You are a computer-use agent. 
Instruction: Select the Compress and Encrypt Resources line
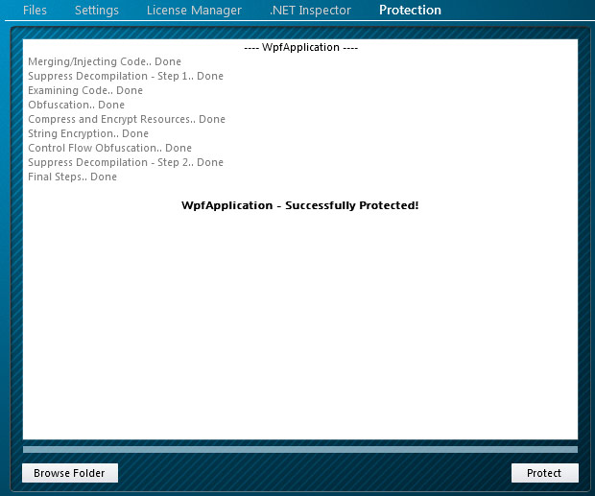point(127,119)
